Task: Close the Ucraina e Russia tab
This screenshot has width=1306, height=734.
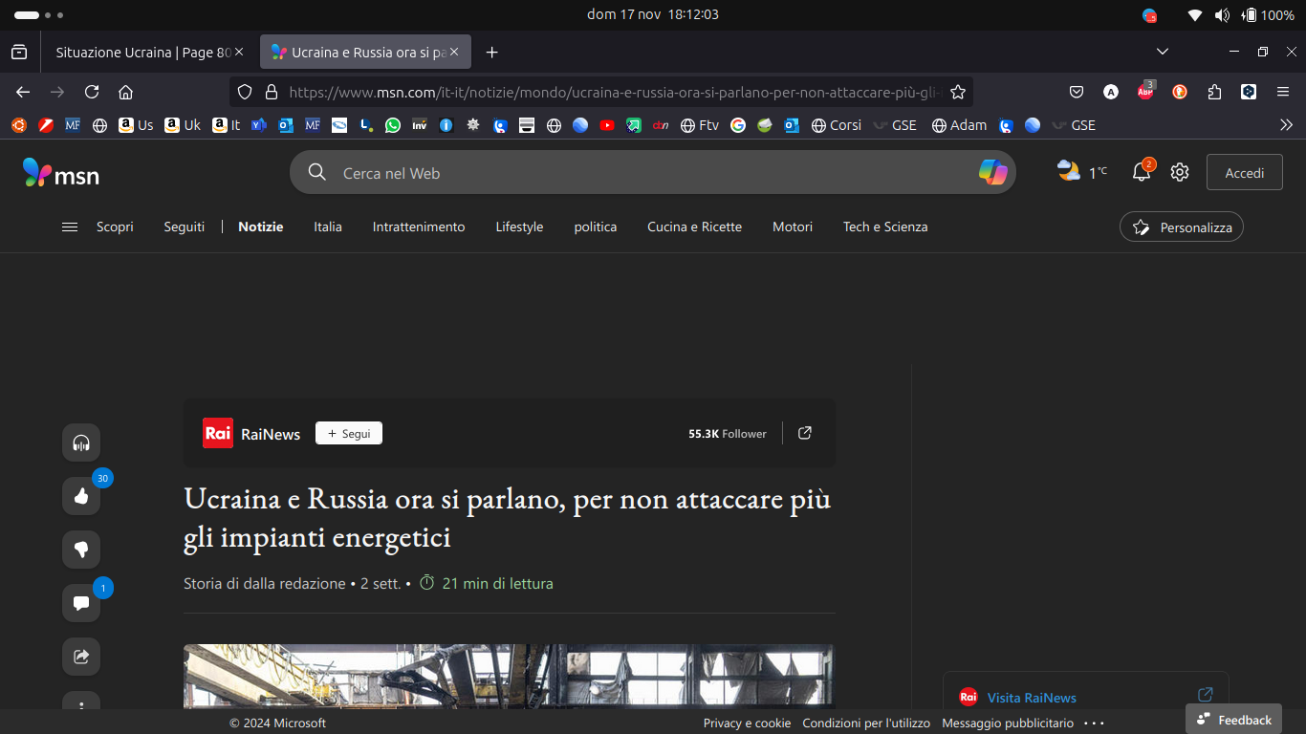Action: click(455, 52)
